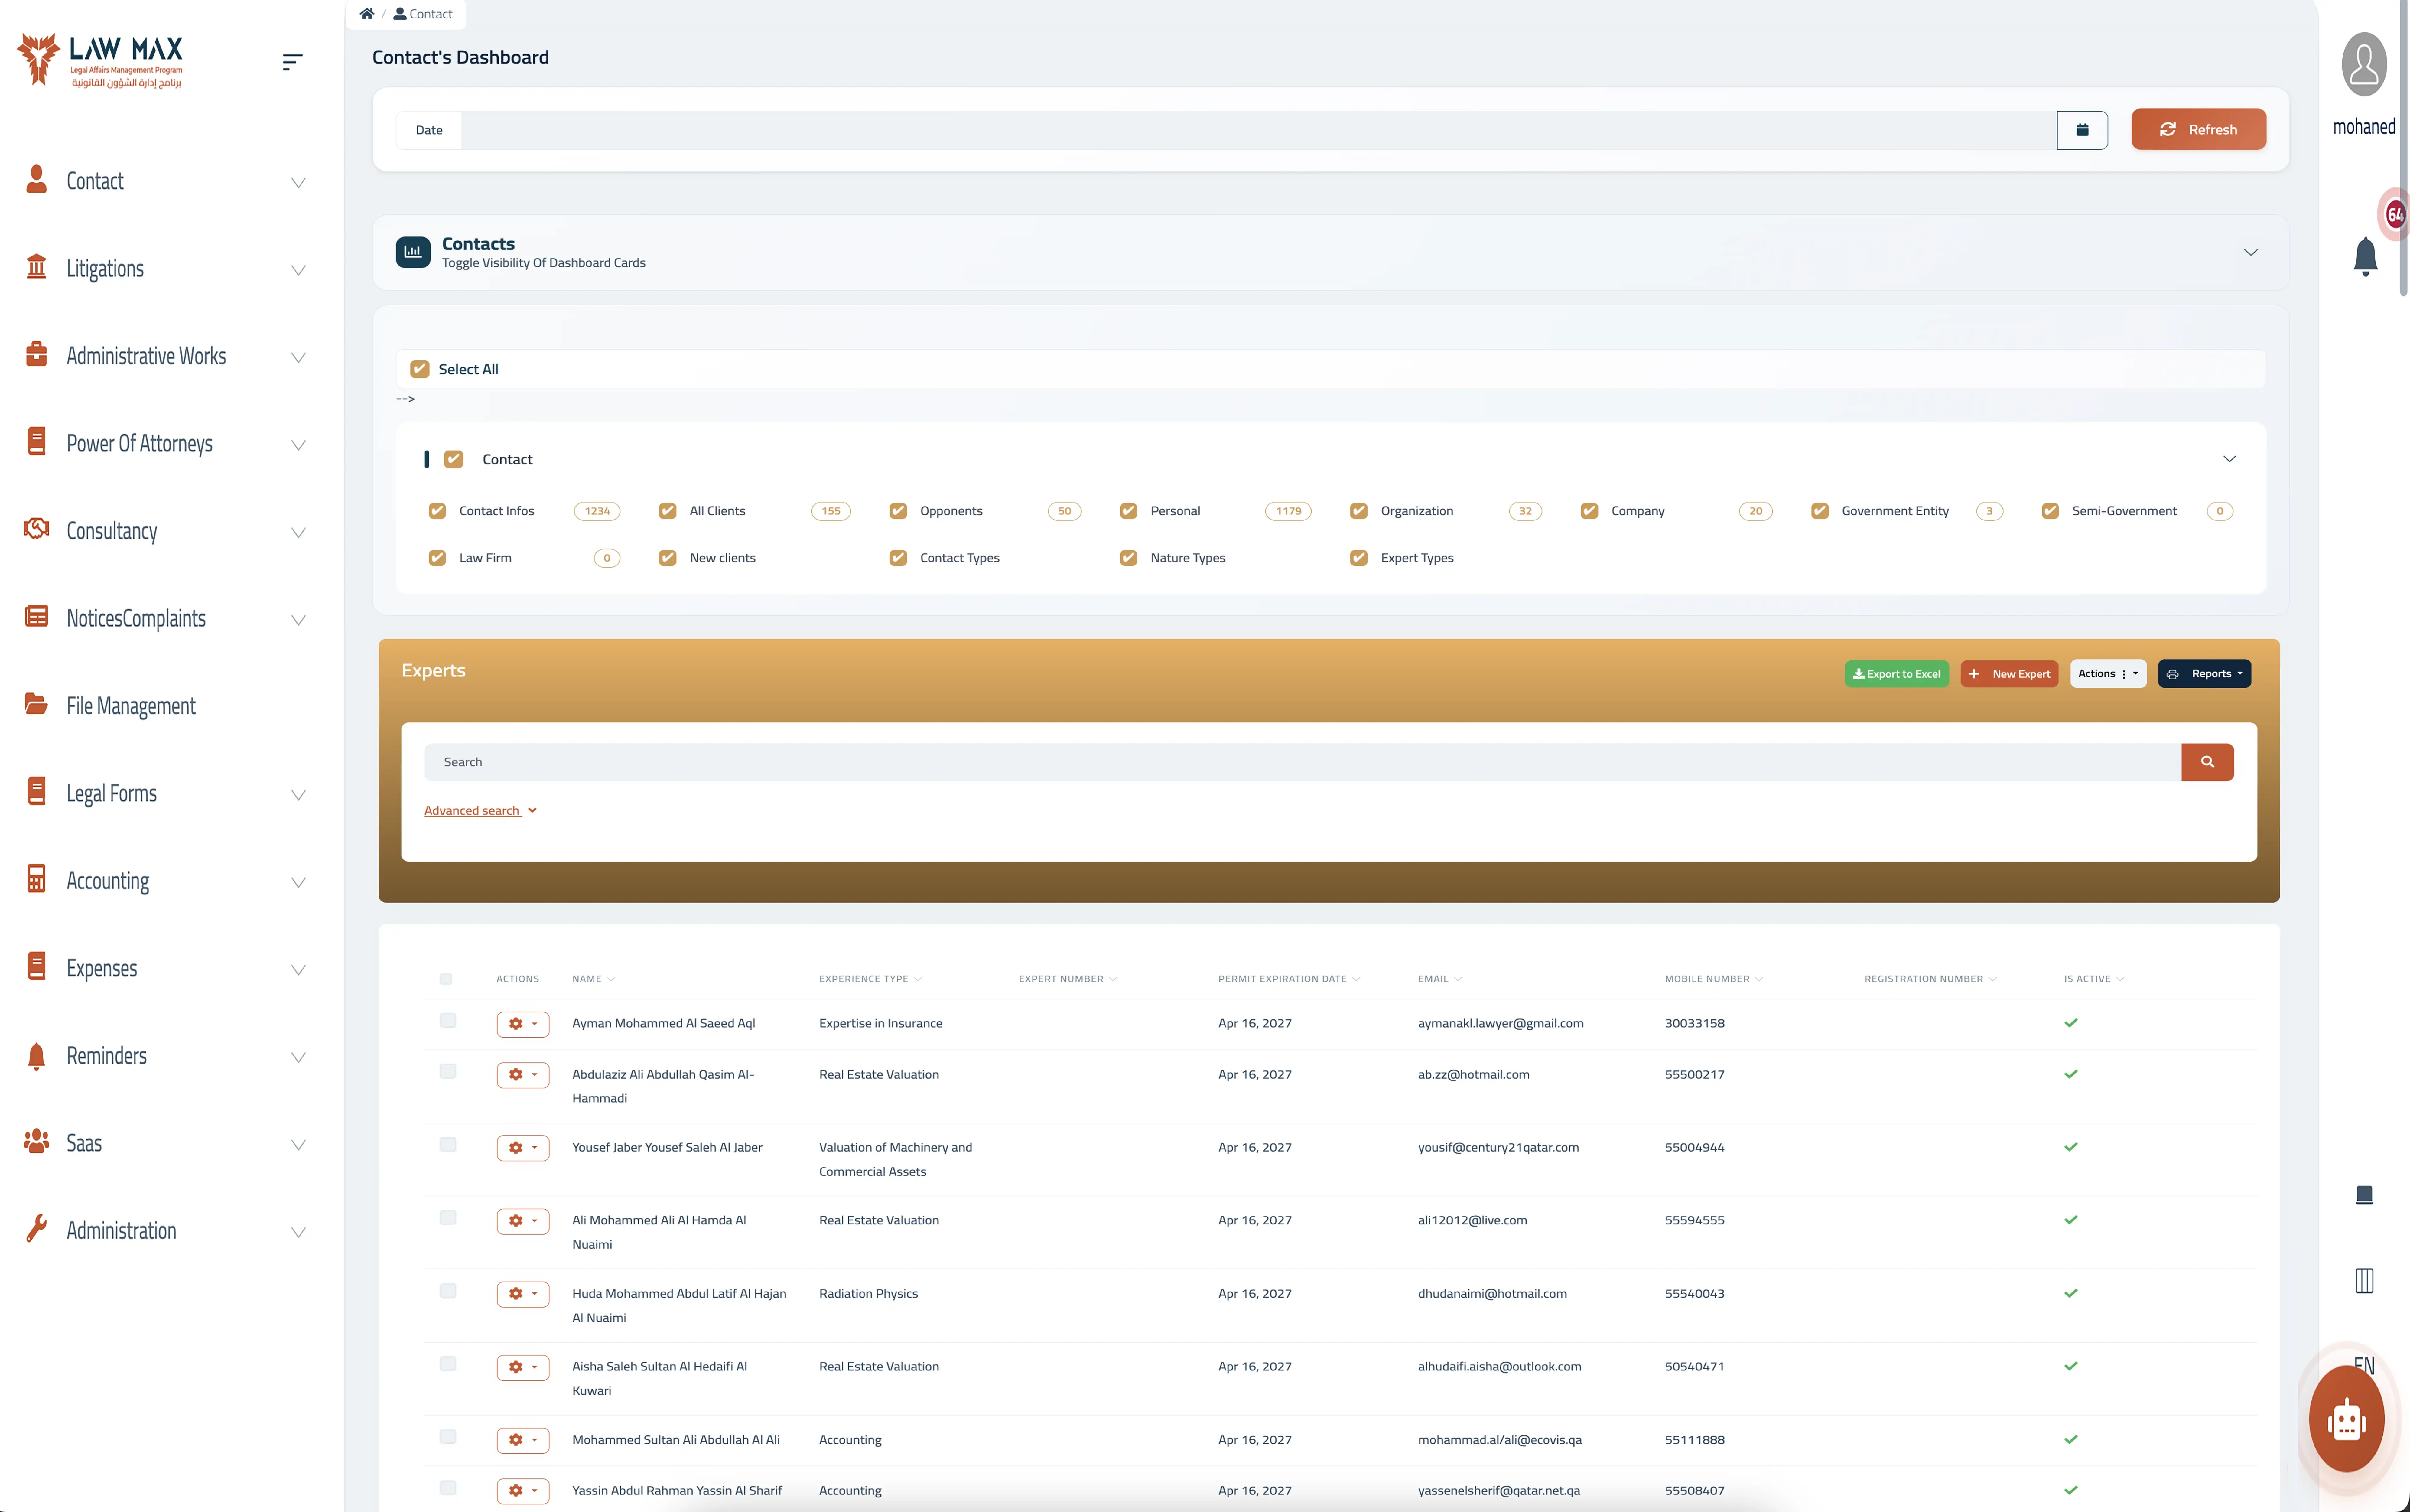Check the table header select-all checkbox
This screenshot has height=1512, width=2410.
point(446,979)
